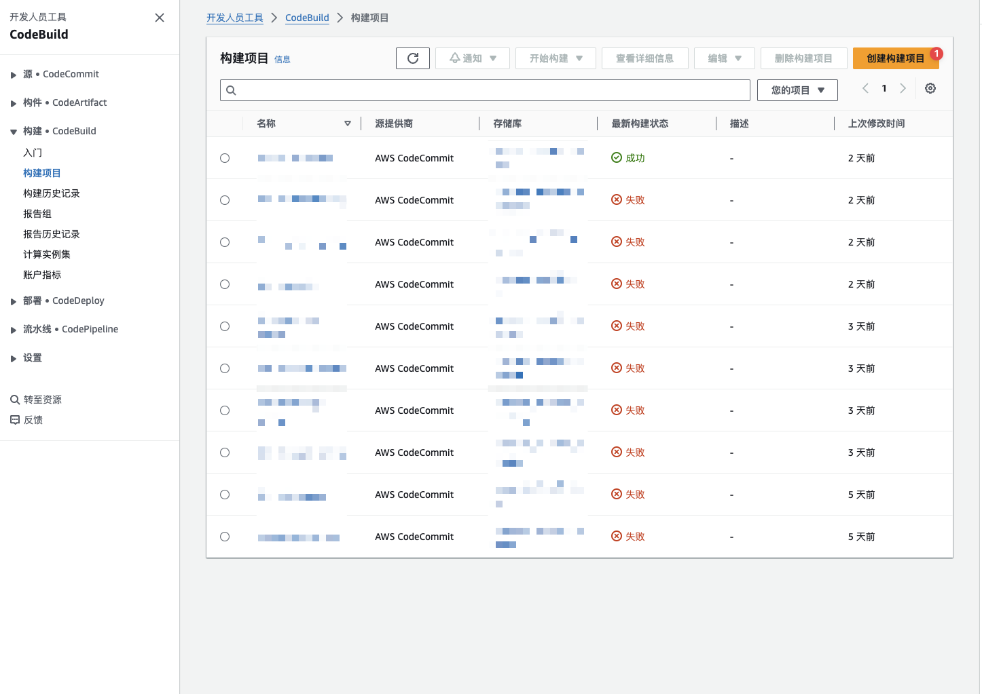The width and height of the screenshot is (982, 694).
Task: Open 您的项目 filter dropdown
Action: [797, 90]
